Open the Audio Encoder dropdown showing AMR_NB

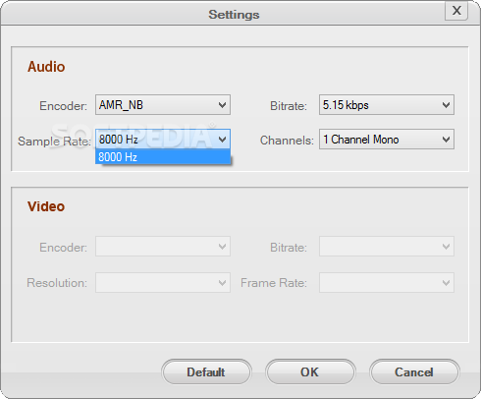pos(163,105)
